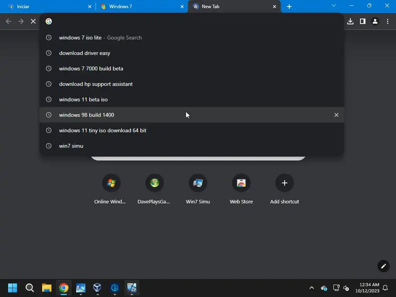This screenshot has width=396, height=297.
Task: Select suggestion download driver easy
Action: click(192, 53)
